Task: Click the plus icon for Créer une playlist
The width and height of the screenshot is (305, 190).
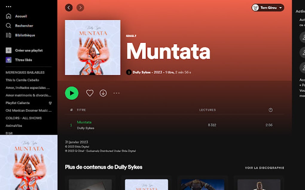Action: (x=8, y=50)
